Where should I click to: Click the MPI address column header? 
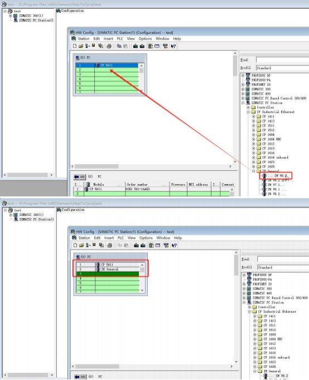tap(199, 185)
